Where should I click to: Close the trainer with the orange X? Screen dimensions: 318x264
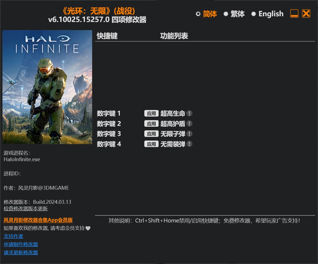306,14
